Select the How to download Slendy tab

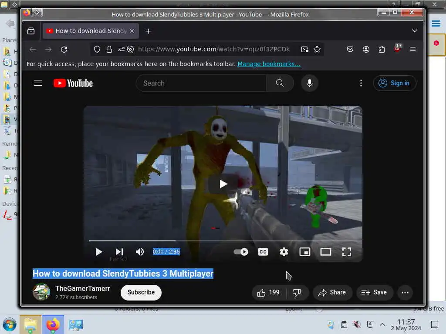[91, 31]
